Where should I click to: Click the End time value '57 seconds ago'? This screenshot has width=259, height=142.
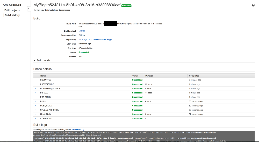coord(85,48)
